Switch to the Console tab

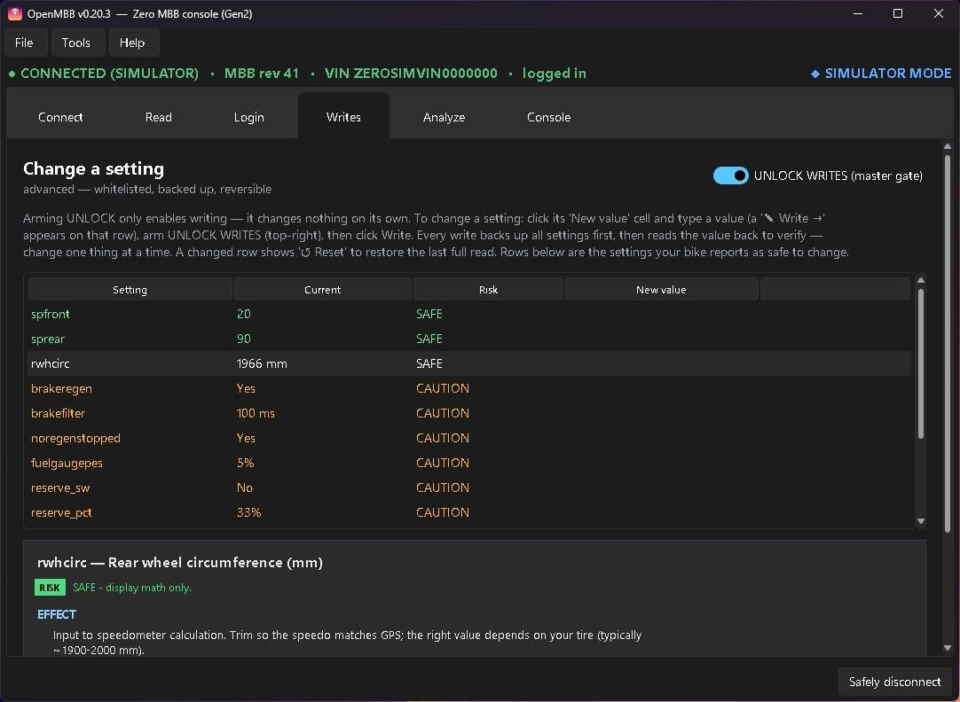point(548,117)
